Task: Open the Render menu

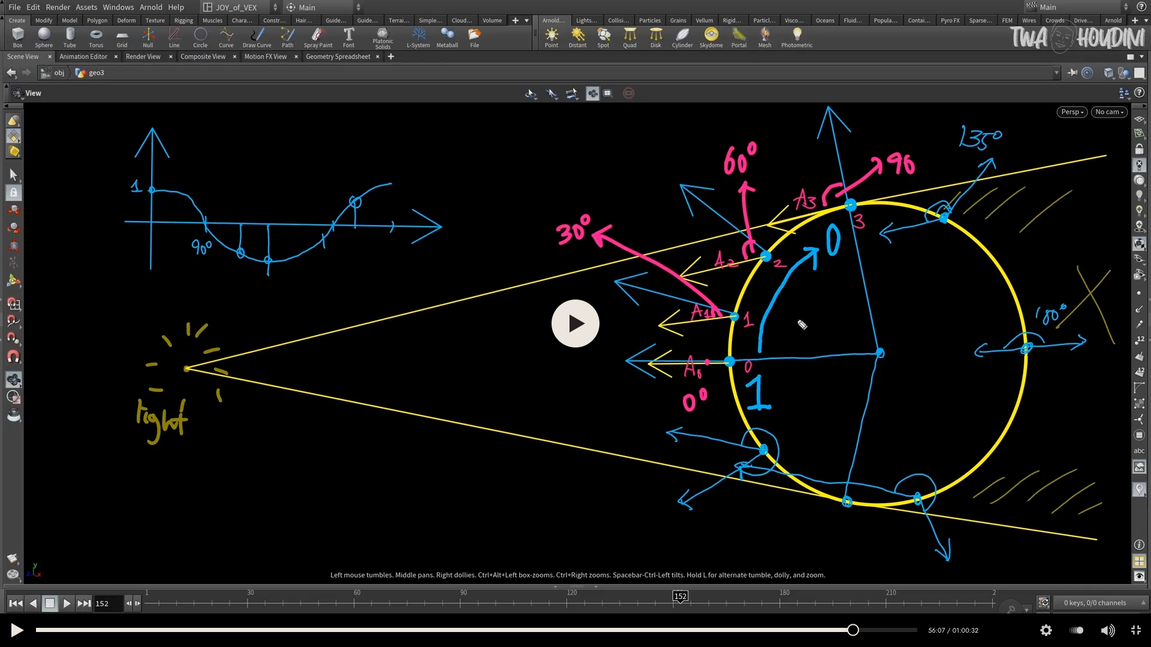Action: click(58, 7)
